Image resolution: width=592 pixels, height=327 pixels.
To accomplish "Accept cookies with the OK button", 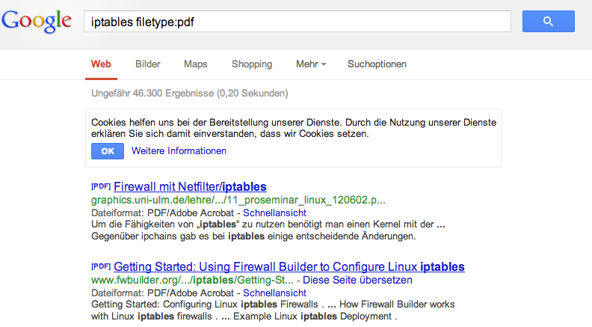I will [x=108, y=151].
